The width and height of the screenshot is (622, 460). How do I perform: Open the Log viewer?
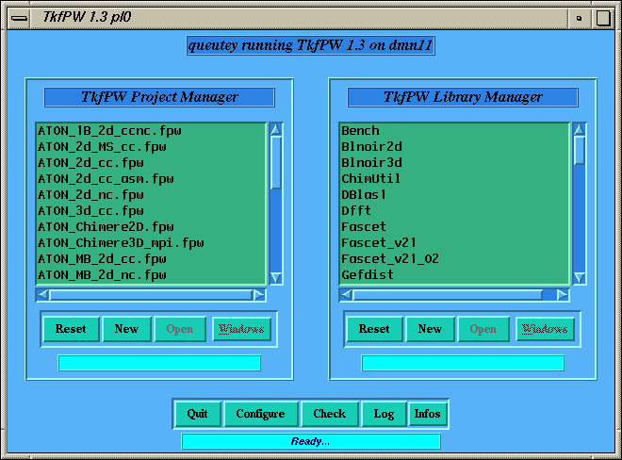[384, 414]
